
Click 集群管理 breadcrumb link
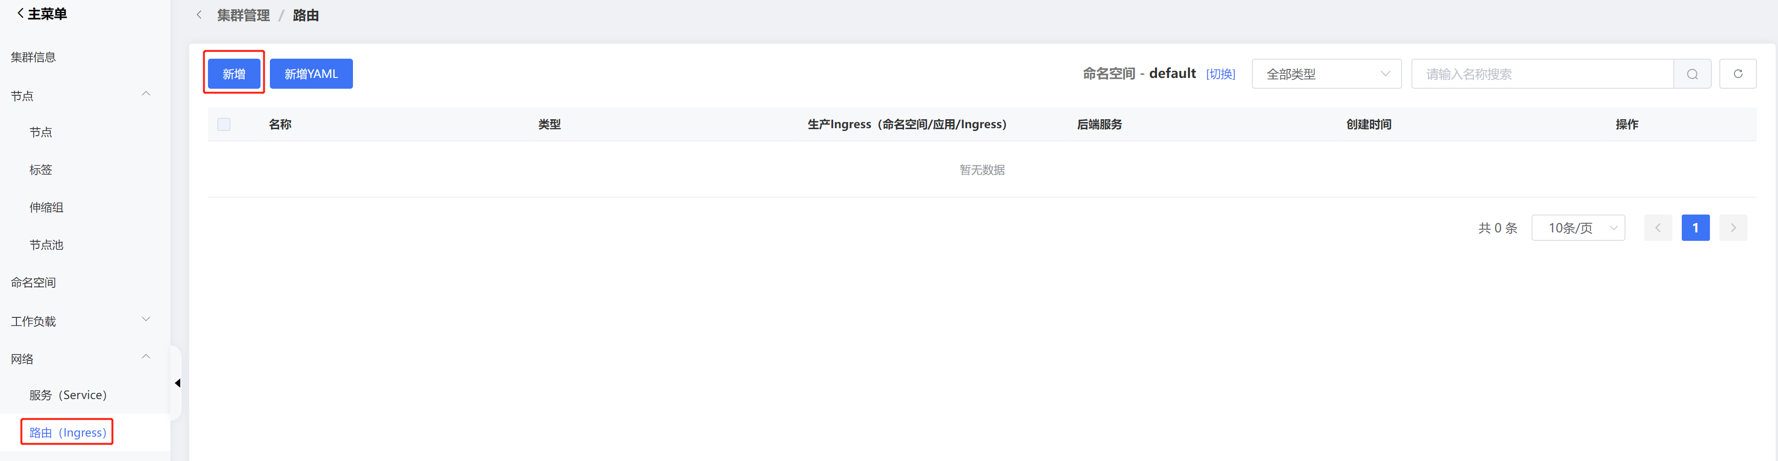point(243,15)
